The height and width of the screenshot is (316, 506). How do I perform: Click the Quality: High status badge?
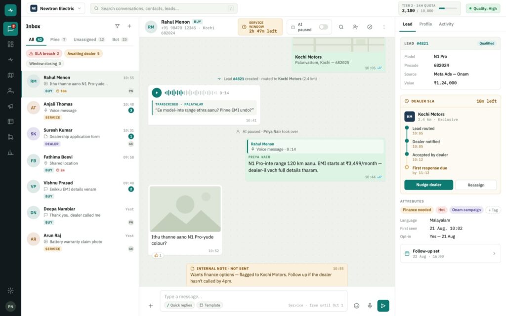coord(482,8)
